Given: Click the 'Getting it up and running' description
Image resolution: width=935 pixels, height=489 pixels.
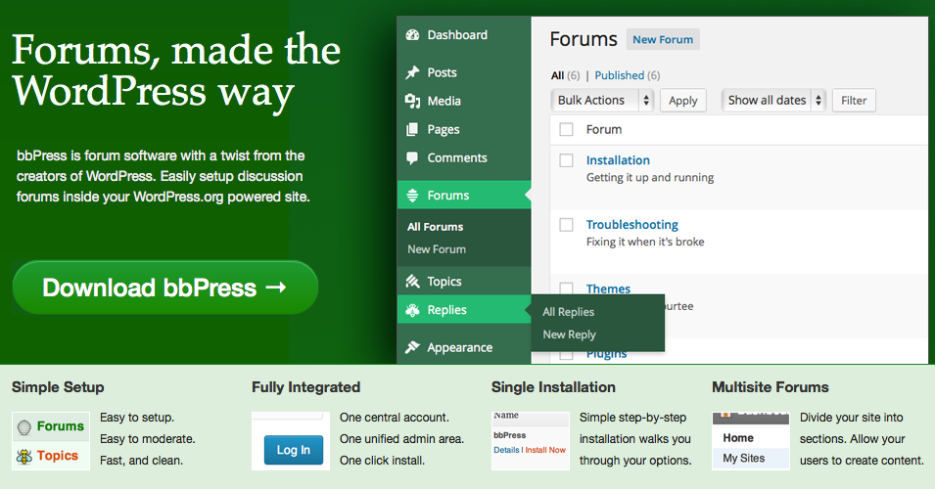Looking at the screenshot, I should pyautogui.click(x=650, y=177).
